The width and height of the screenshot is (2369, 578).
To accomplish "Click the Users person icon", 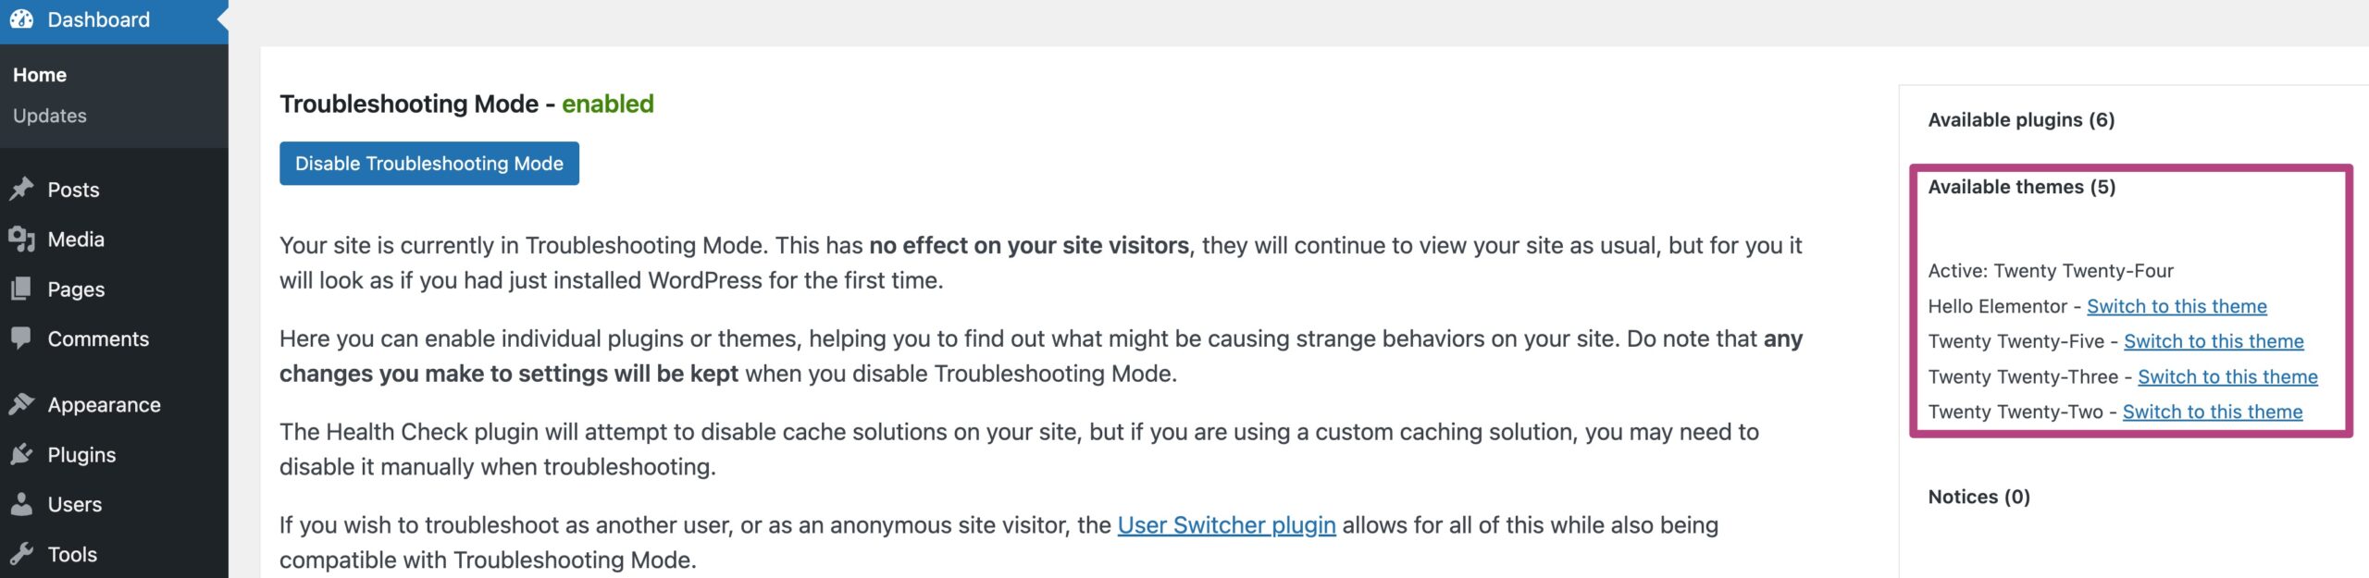I will pyautogui.click(x=21, y=505).
